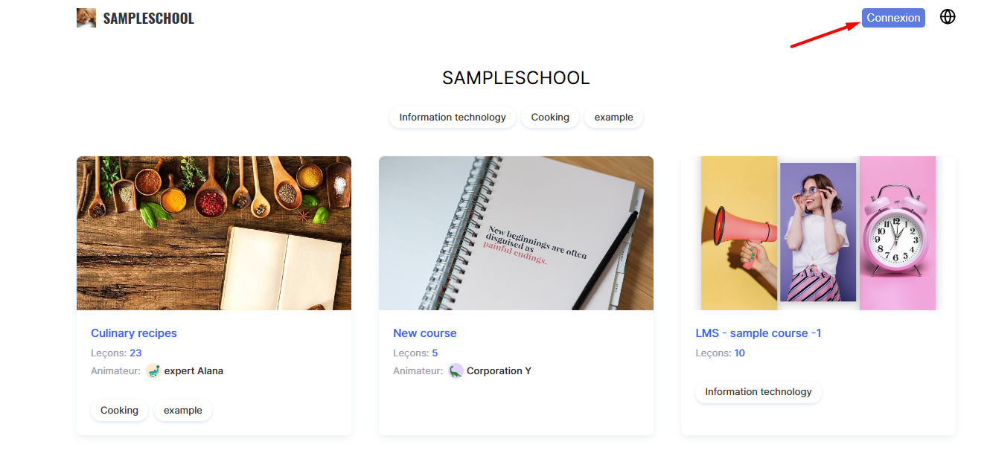Screen dimensions: 987x459
Task: Click the Connexion login button
Action: pyautogui.click(x=893, y=18)
